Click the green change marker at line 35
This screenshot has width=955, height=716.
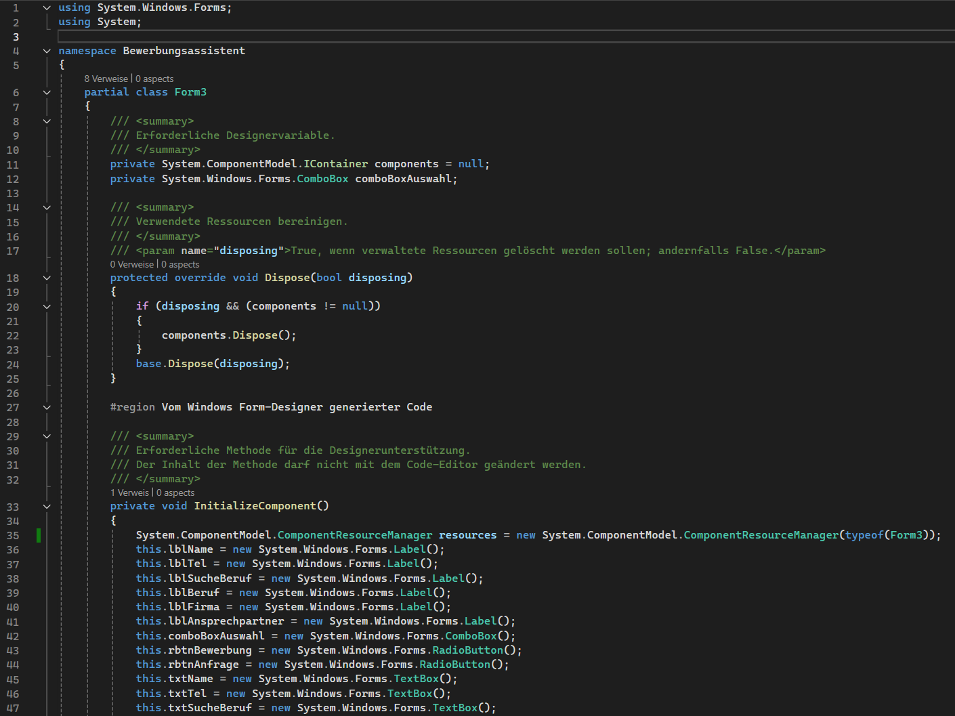pyautogui.click(x=39, y=535)
